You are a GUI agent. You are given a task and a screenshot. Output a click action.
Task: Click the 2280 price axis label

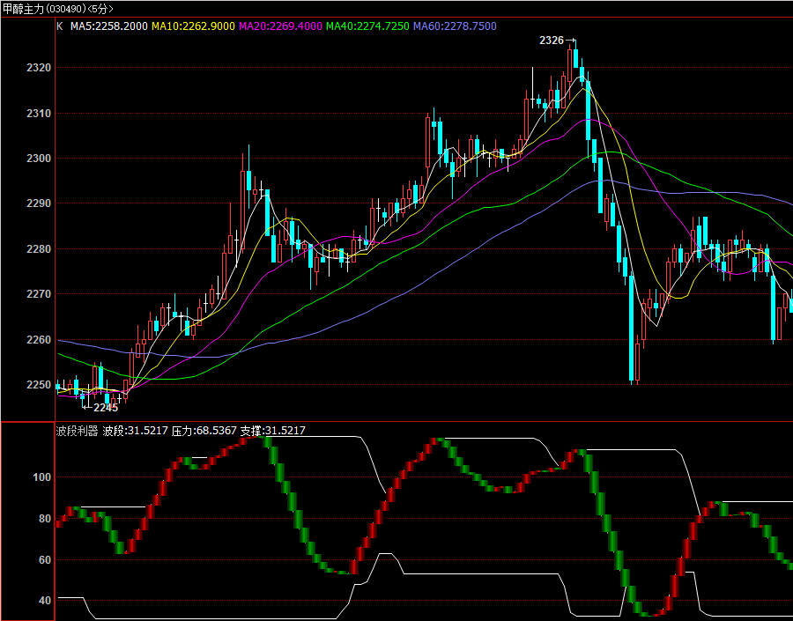[39, 248]
